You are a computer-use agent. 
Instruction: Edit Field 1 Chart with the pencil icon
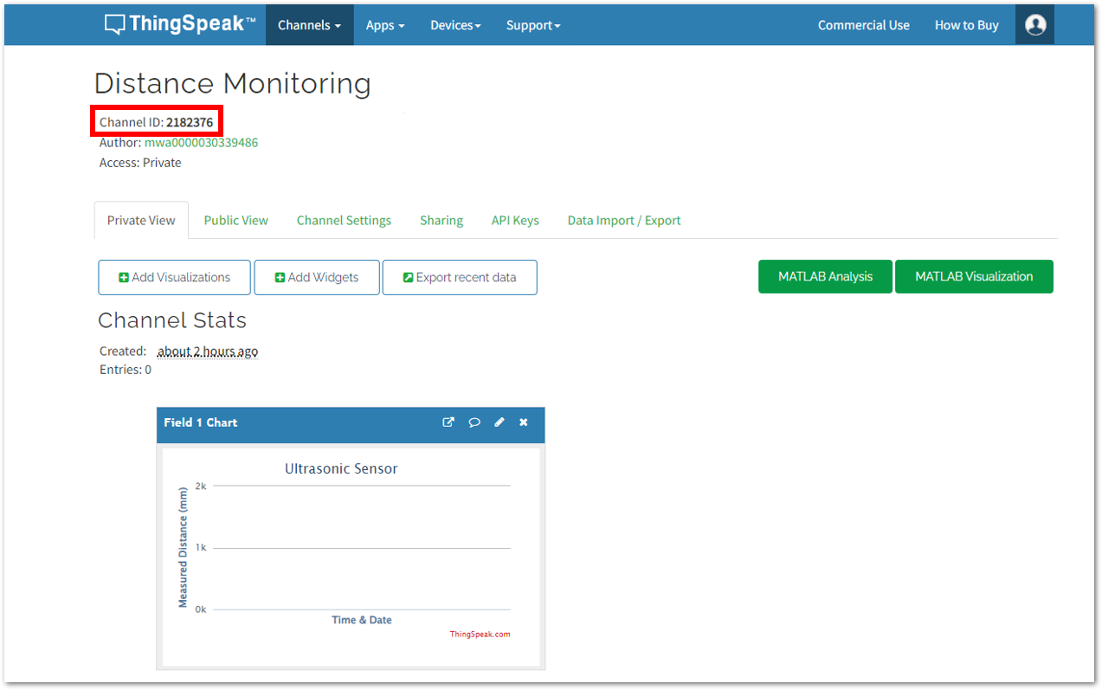pyautogui.click(x=499, y=422)
